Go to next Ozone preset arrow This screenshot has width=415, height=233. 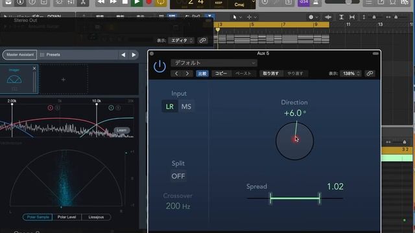point(134,55)
